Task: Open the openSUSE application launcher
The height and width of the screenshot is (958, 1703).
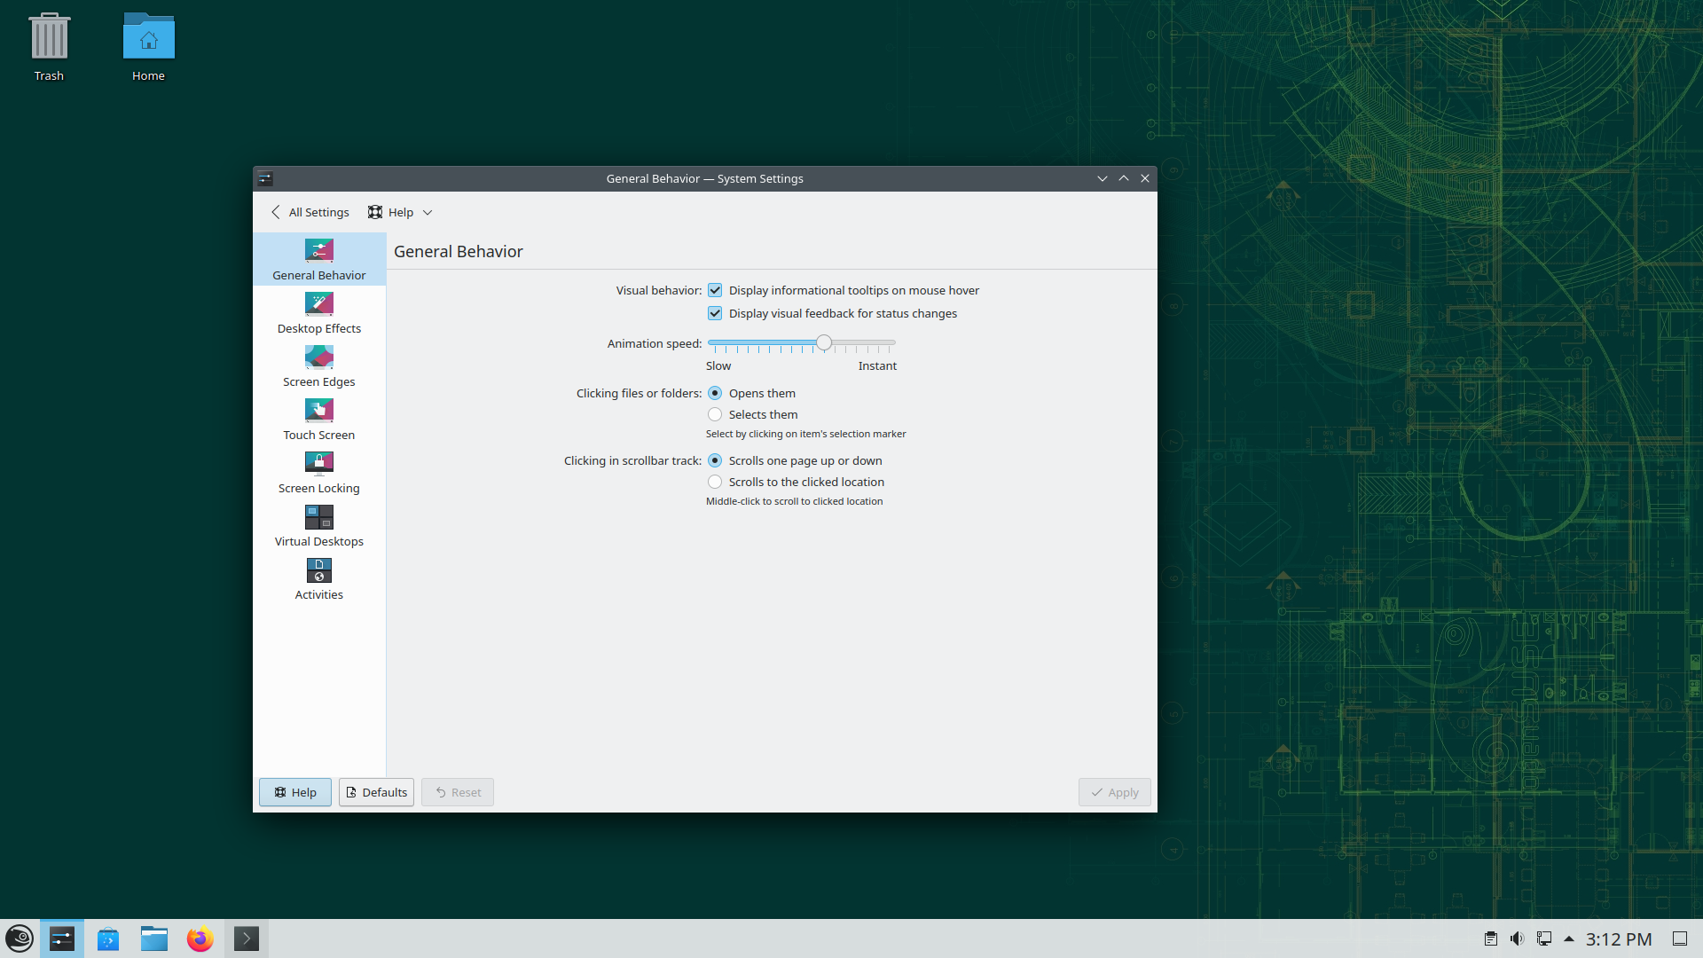Action: point(20,938)
